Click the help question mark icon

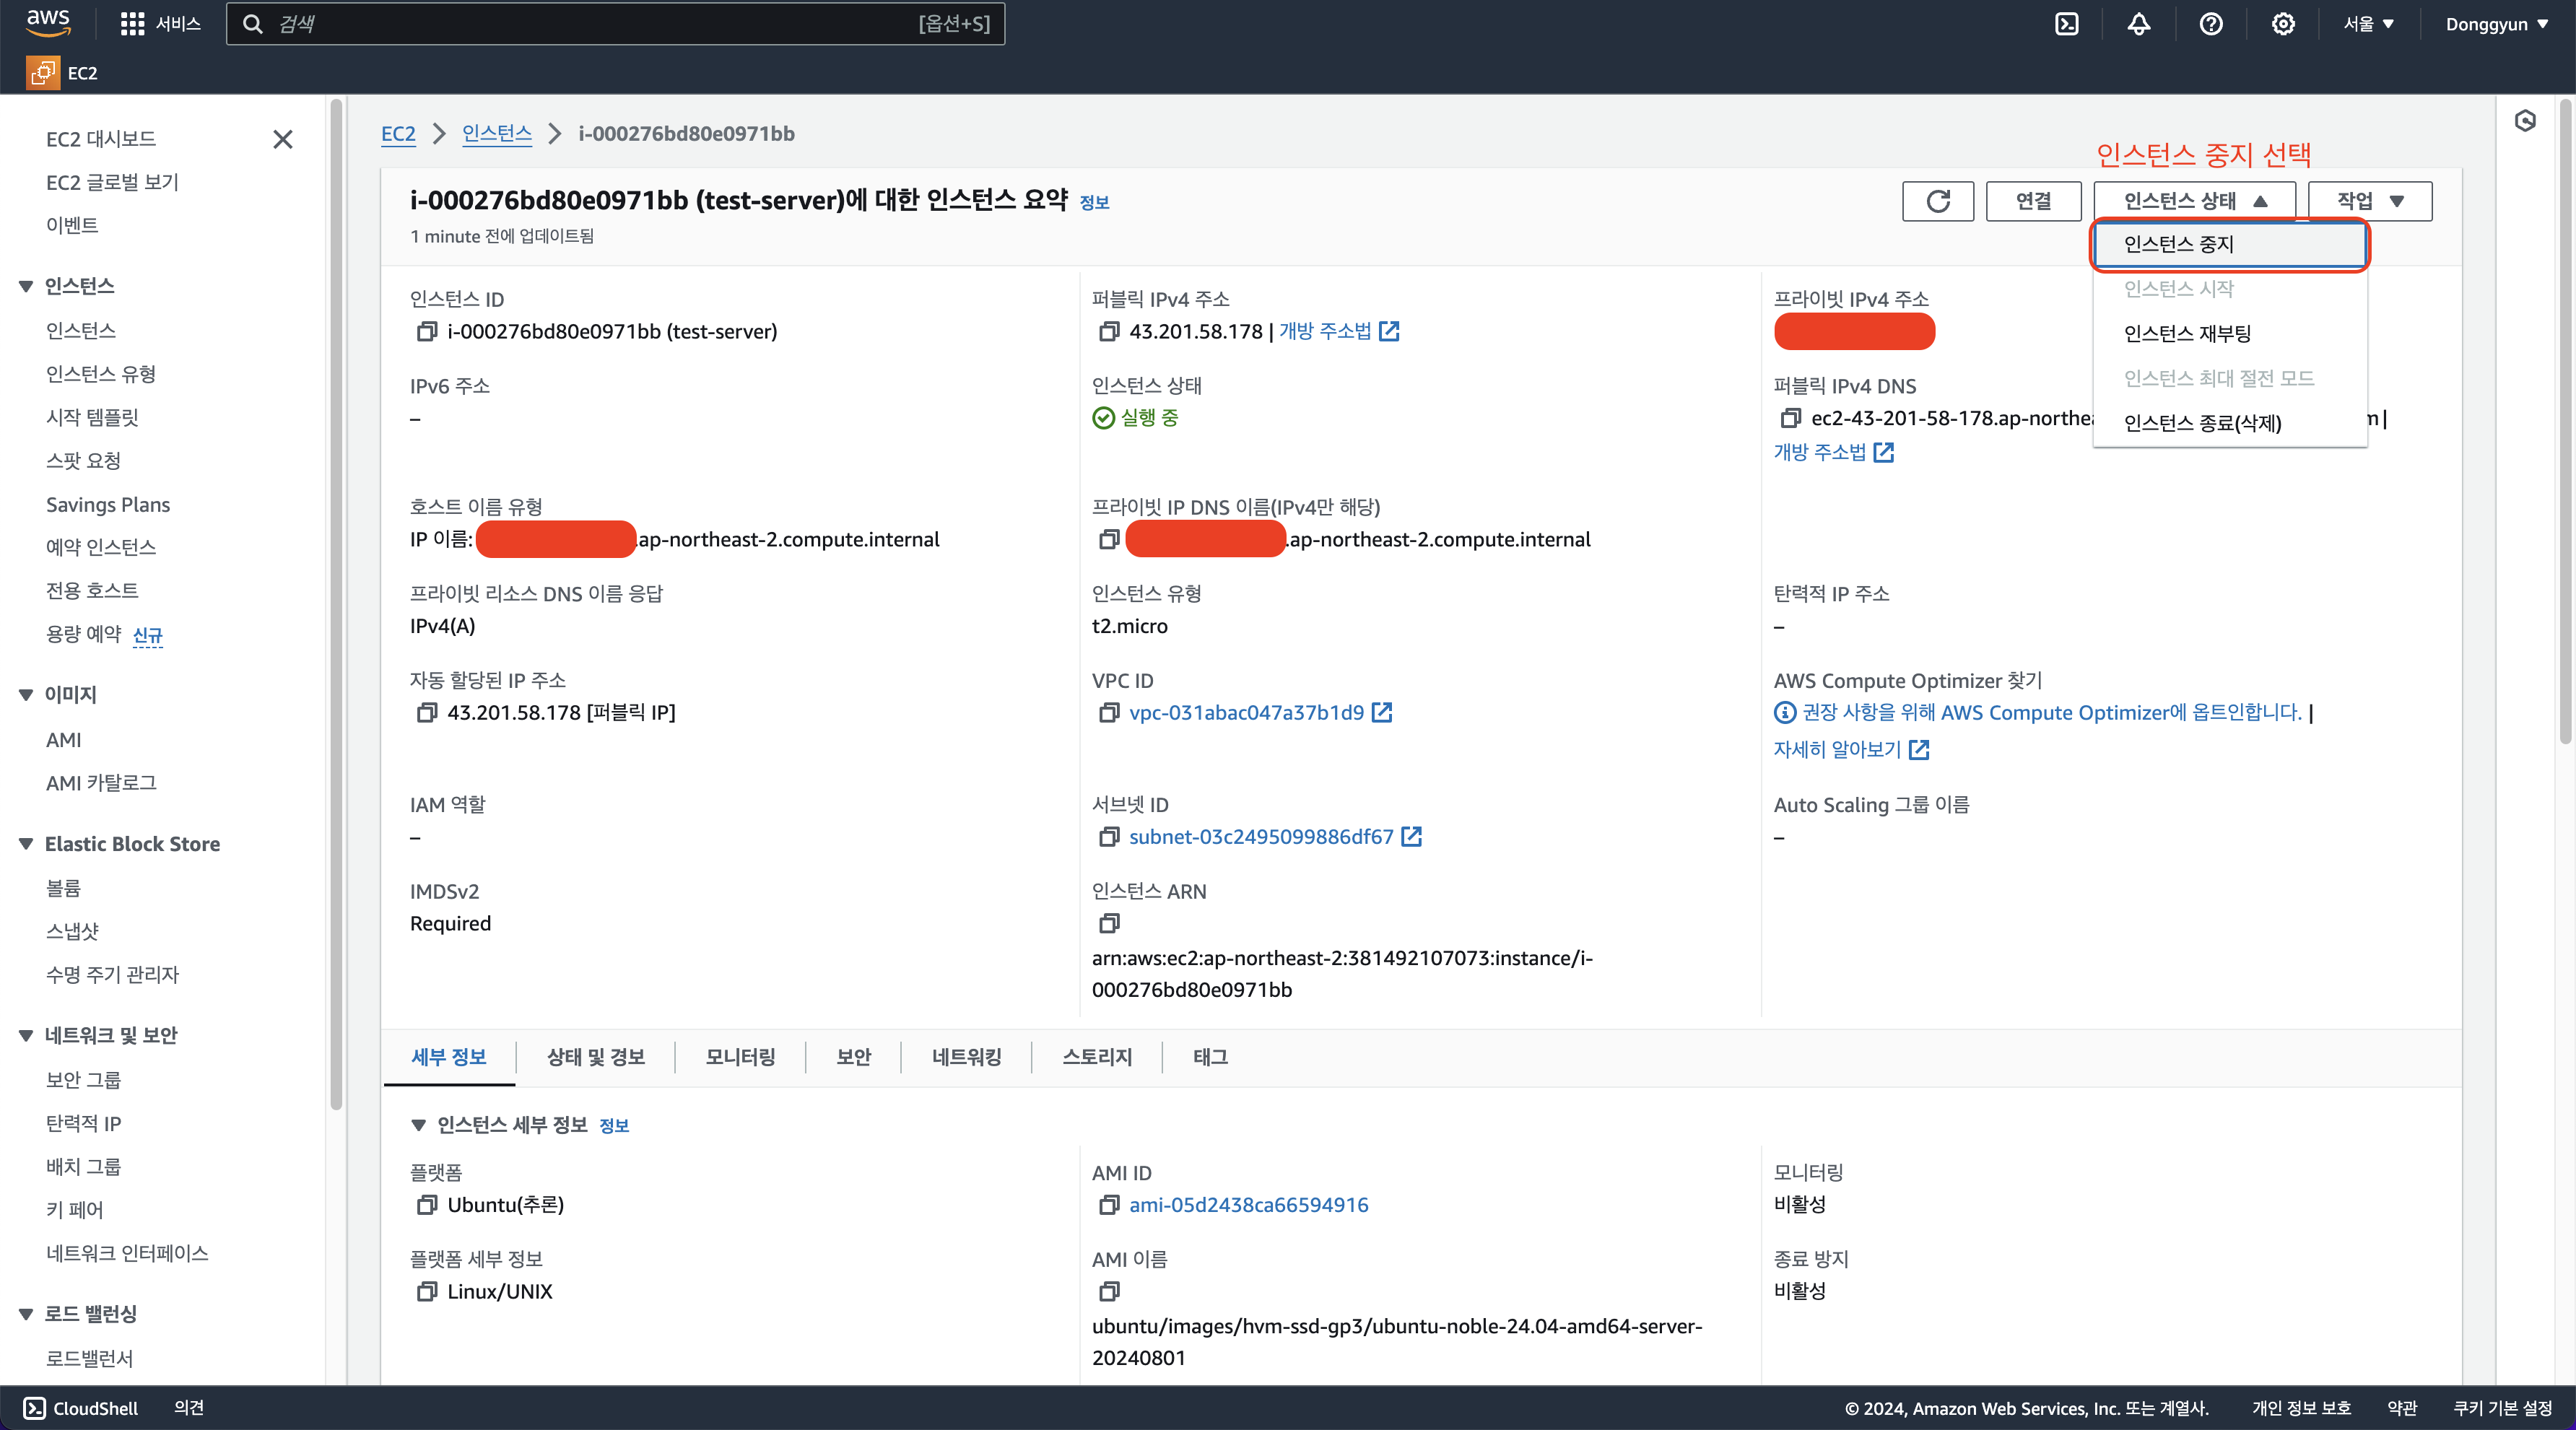2210,24
